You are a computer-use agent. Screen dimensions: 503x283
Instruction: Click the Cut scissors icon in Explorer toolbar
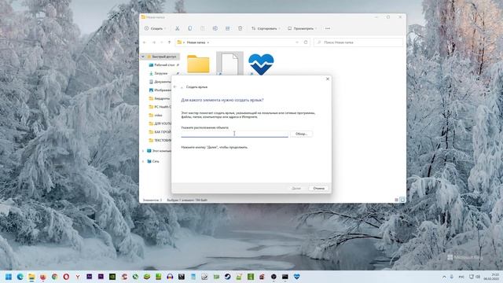tap(177, 28)
